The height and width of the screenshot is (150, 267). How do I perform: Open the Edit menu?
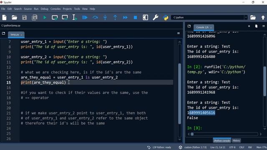(x=10, y=9)
